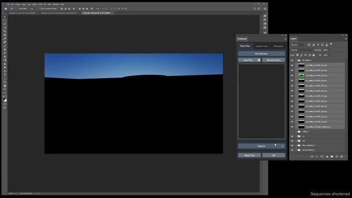The width and height of the screenshot is (352, 198).
Task: Toggle Quick Mask mode in the toolbar
Action: [5, 104]
